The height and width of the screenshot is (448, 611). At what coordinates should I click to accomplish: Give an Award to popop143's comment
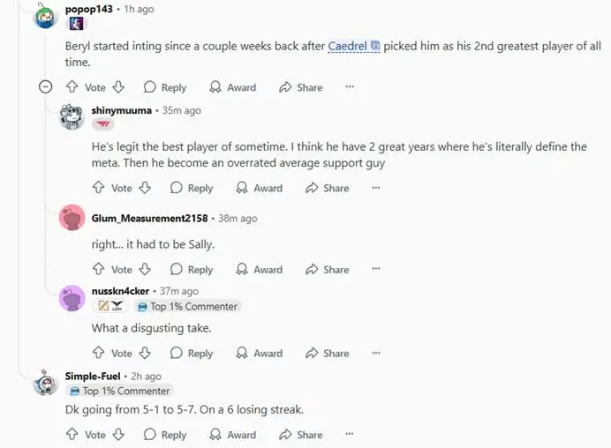(x=232, y=87)
